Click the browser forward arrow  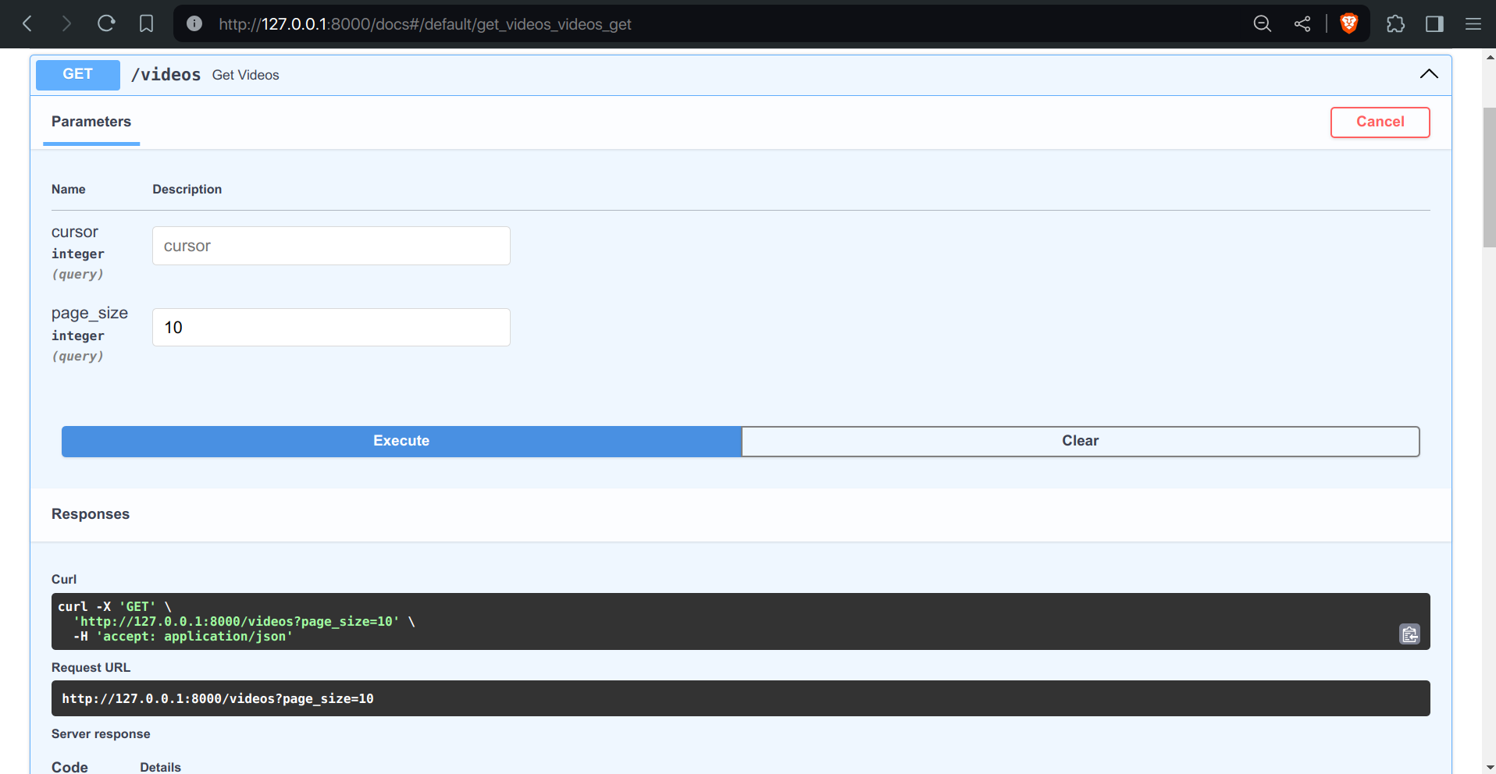pos(66,23)
